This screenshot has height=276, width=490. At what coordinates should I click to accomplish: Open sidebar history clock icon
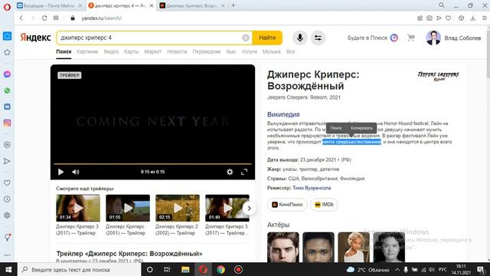(7, 199)
